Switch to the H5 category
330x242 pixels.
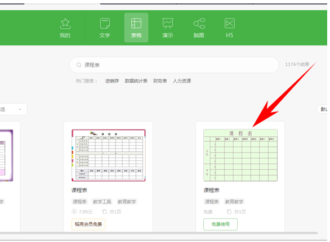tap(229, 28)
